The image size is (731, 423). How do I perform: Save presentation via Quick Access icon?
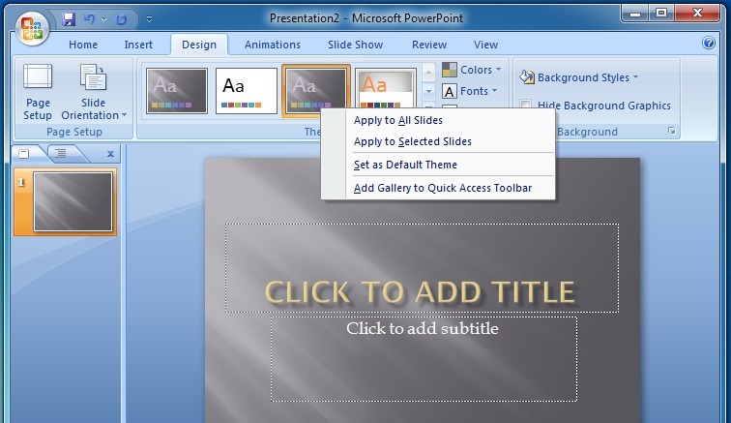(69, 19)
